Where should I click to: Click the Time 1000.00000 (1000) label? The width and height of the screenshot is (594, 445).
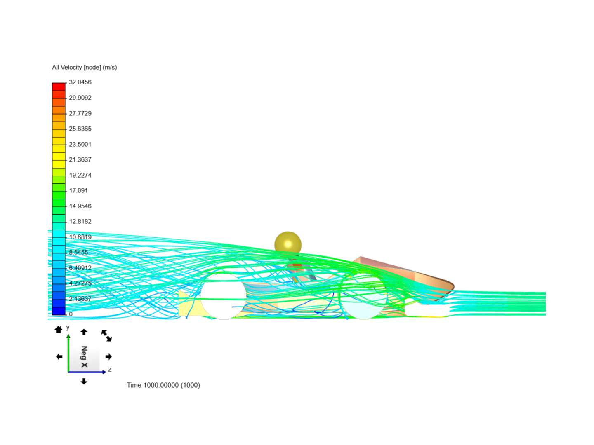click(163, 385)
